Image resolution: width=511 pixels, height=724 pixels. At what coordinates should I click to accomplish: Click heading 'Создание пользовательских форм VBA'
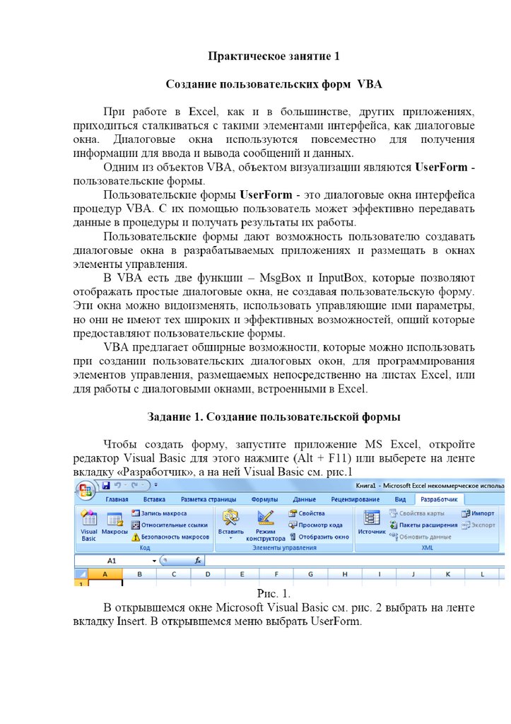tap(274, 84)
